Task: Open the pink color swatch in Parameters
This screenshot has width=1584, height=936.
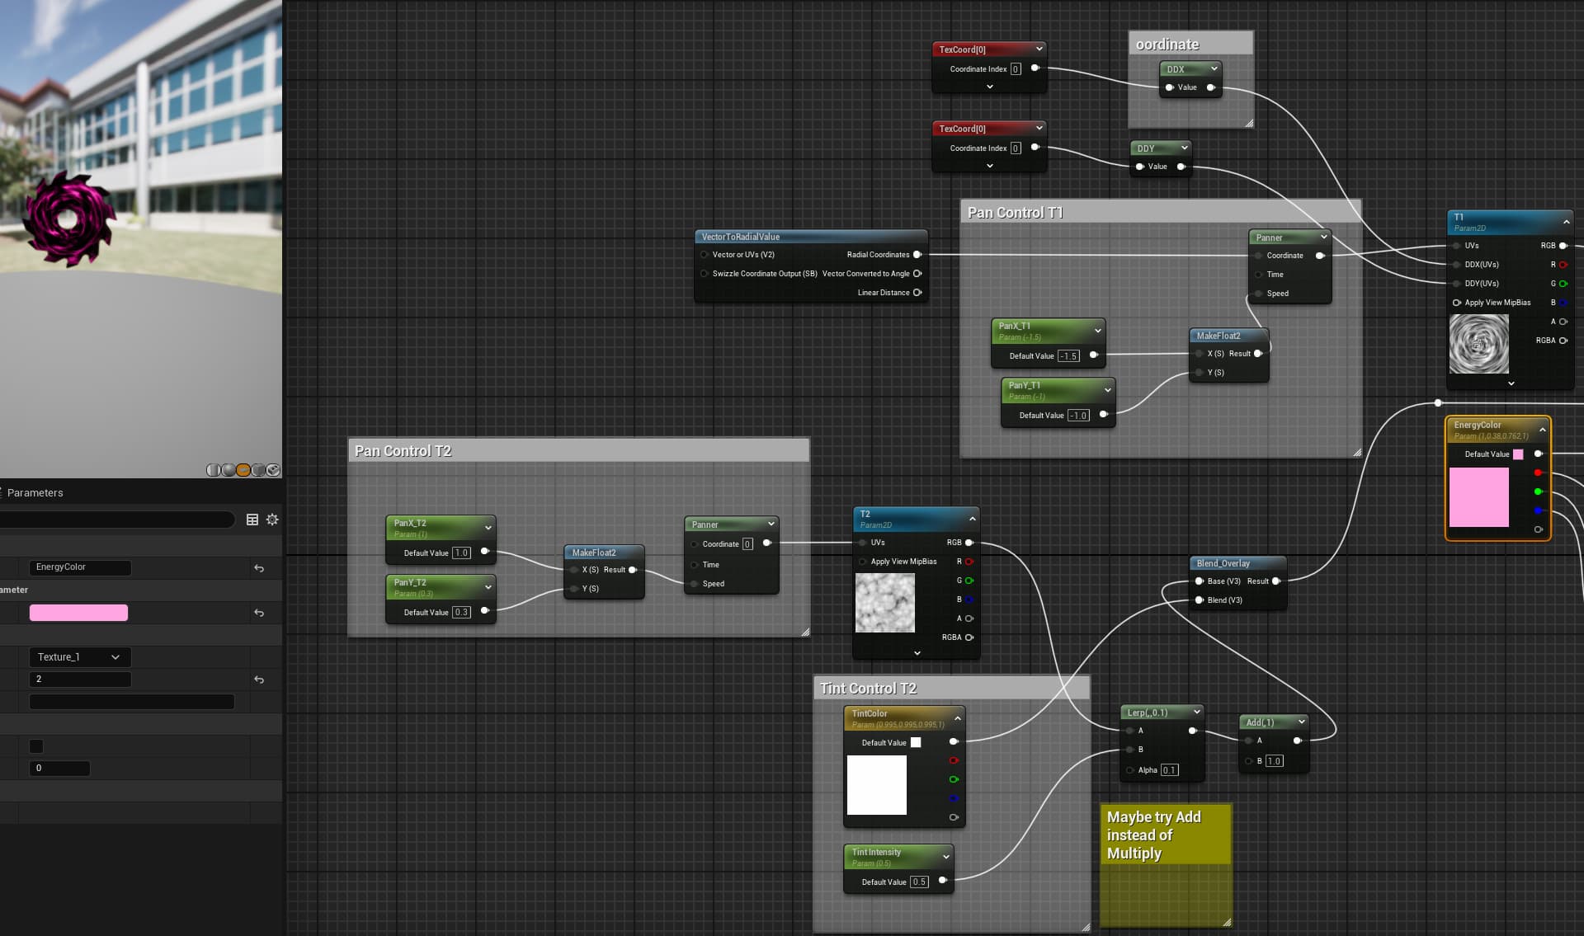Action: point(78,613)
